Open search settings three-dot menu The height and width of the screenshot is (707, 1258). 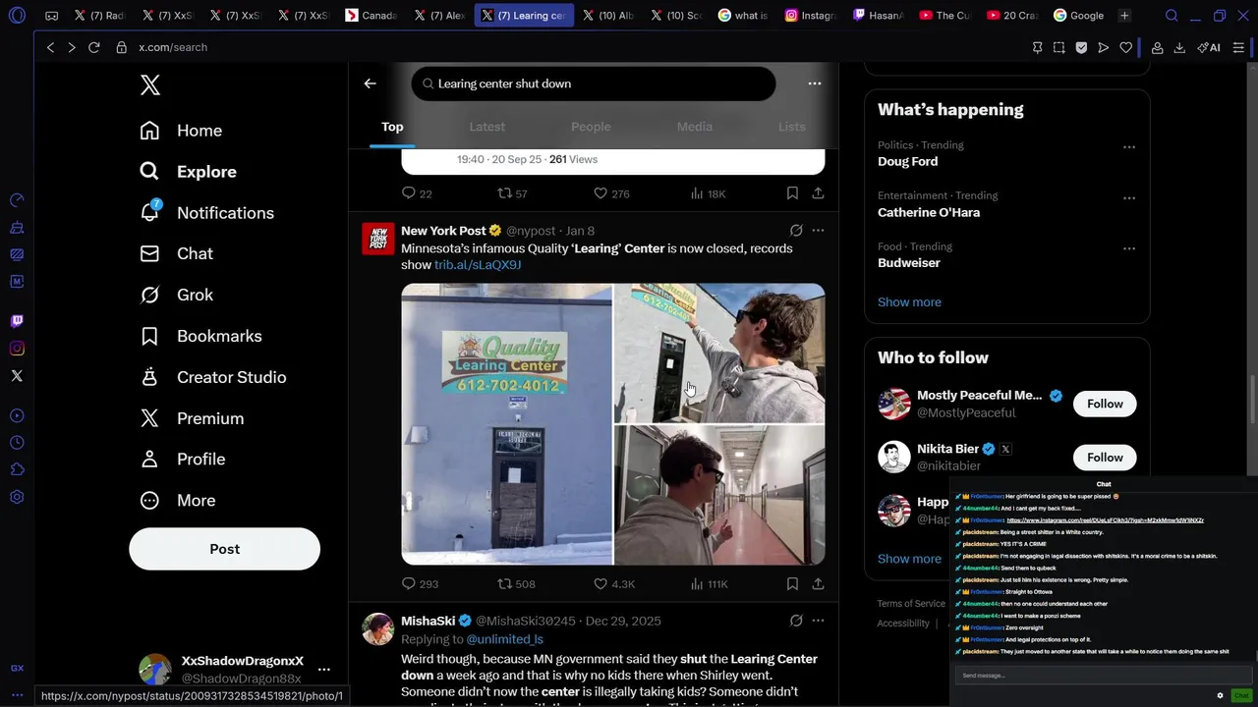click(815, 83)
